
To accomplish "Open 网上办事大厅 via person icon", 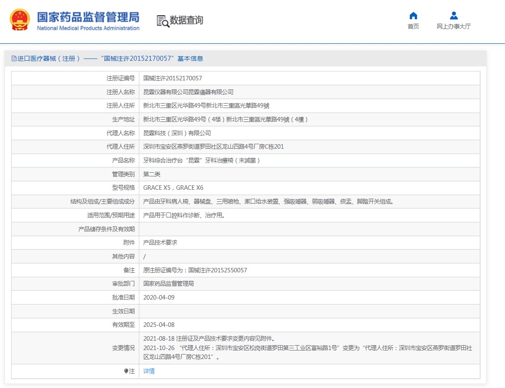I will point(454,16).
